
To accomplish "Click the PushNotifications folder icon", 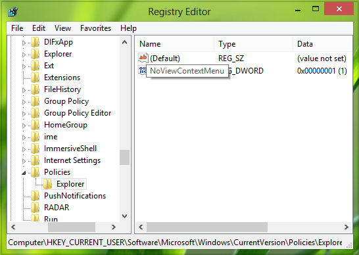I will point(36,196).
